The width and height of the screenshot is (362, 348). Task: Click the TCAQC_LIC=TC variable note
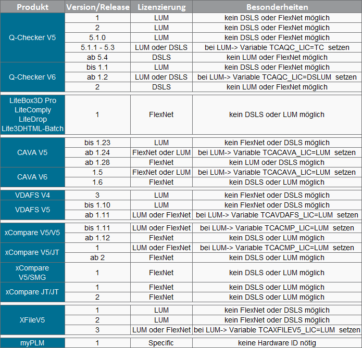click(277, 47)
